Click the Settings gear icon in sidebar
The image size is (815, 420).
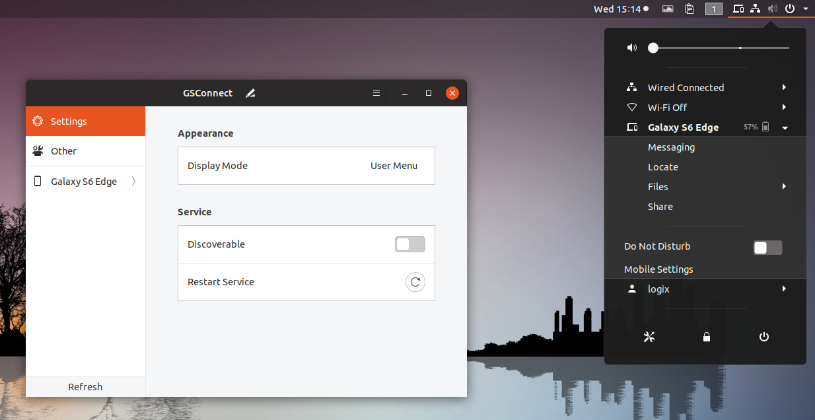click(x=38, y=122)
